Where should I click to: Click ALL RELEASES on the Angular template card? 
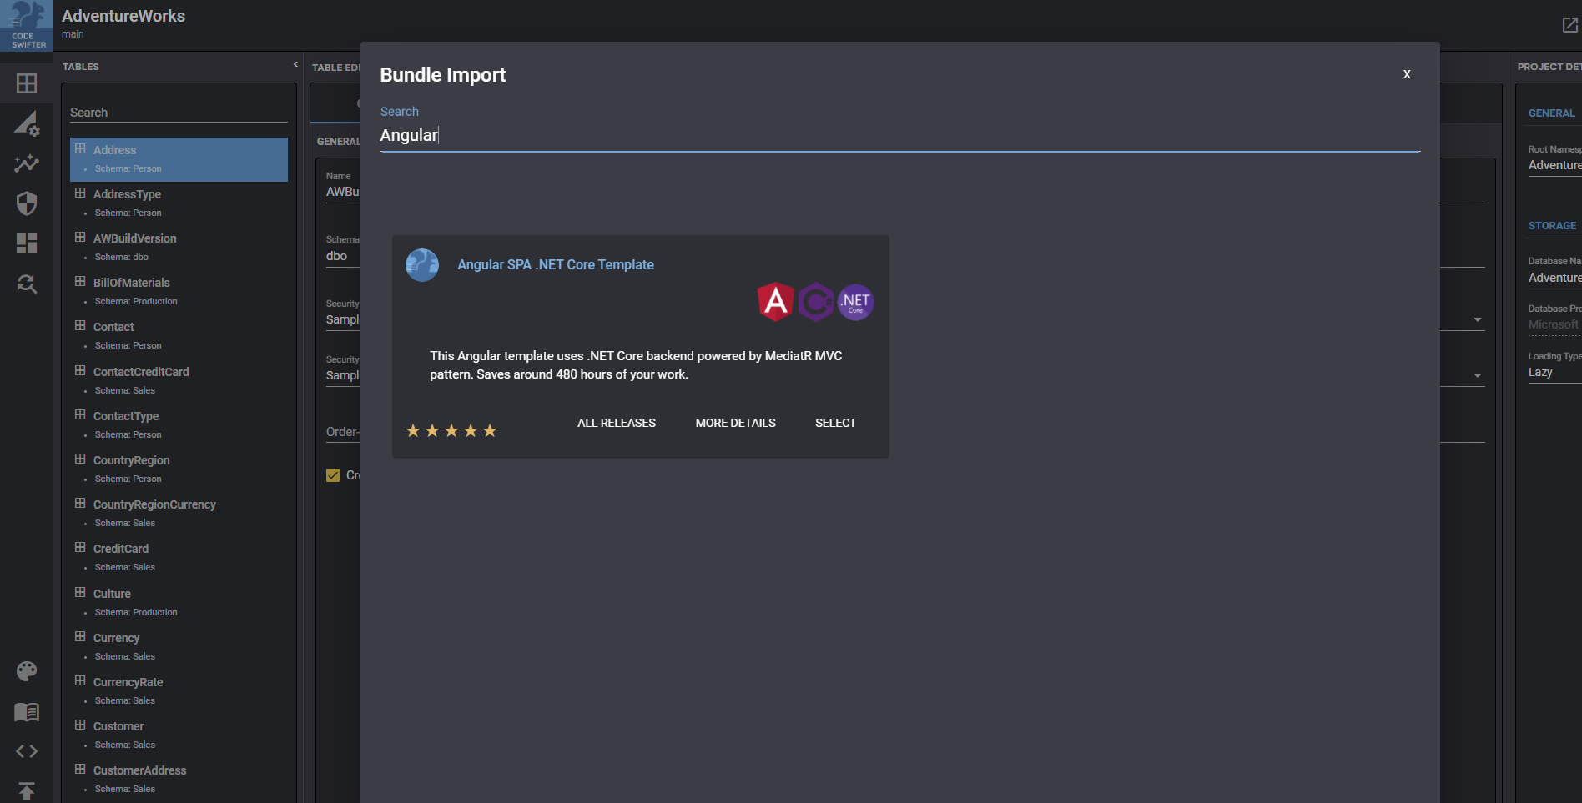[617, 423]
